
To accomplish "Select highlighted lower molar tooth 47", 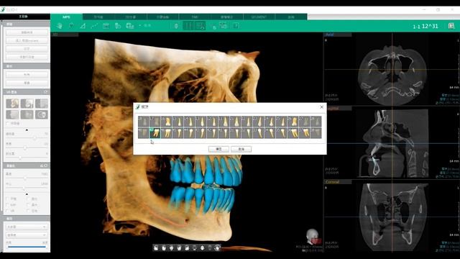I will pos(155,132).
